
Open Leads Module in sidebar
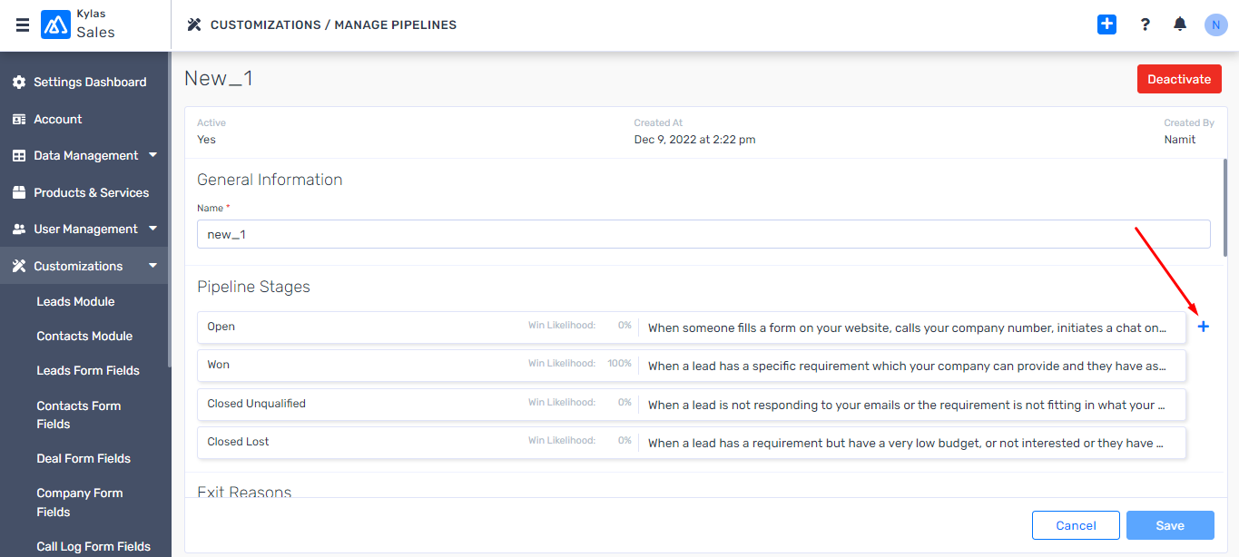click(x=75, y=301)
